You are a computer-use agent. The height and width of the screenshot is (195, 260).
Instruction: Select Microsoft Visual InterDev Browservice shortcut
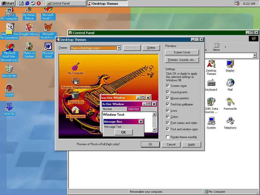click(10, 52)
